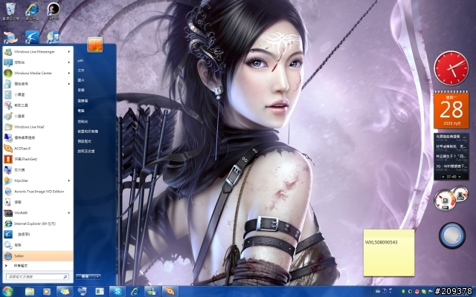
Task: Click the red clock gadget
Action: [451, 68]
